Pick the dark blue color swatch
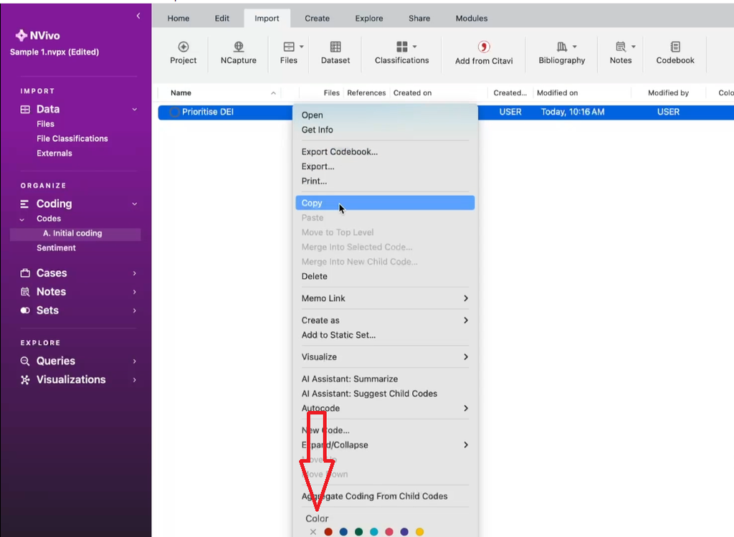 tap(343, 532)
